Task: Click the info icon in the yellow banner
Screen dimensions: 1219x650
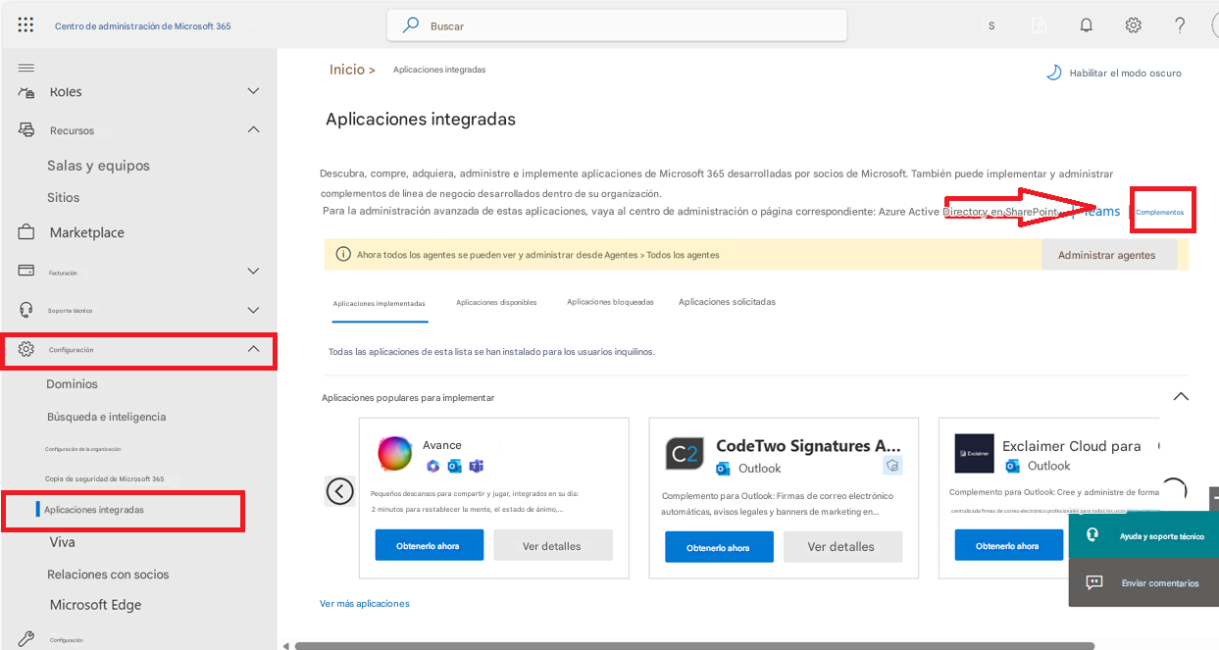Action: tap(343, 254)
